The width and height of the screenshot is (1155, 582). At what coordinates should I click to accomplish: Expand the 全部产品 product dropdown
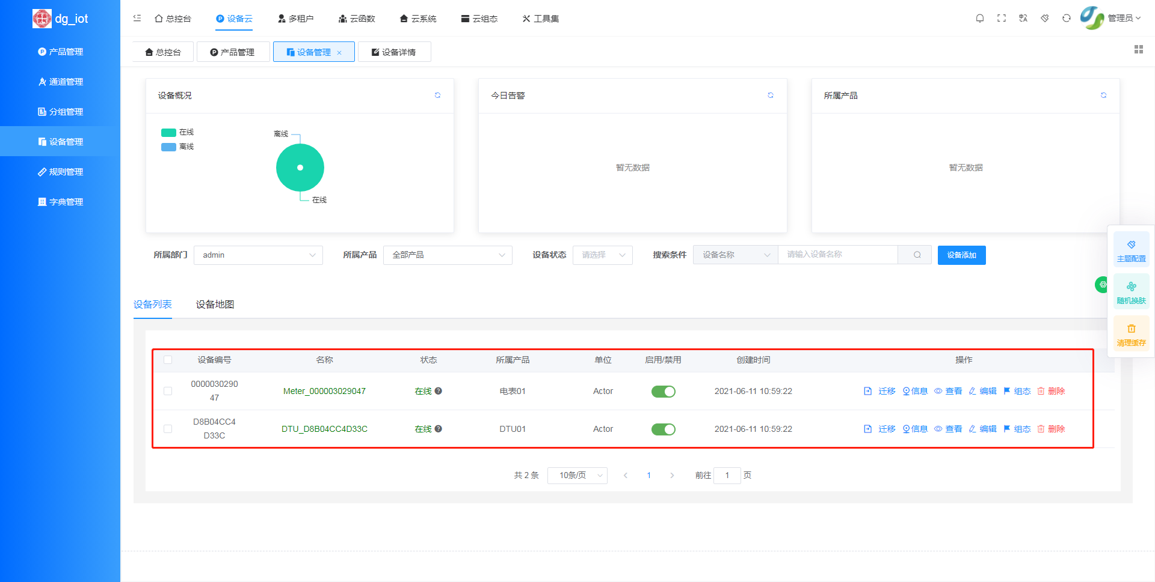click(448, 255)
